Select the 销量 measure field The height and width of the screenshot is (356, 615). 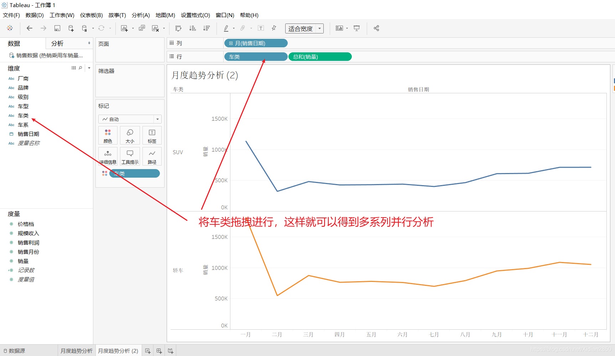click(23, 261)
